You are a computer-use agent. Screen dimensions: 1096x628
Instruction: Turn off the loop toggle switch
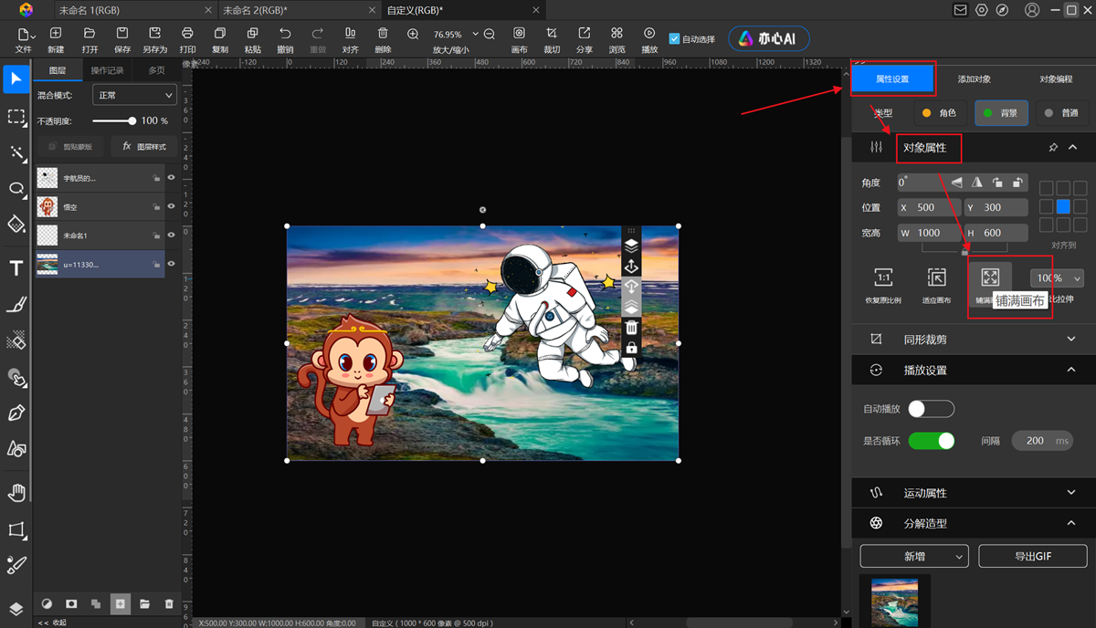931,441
